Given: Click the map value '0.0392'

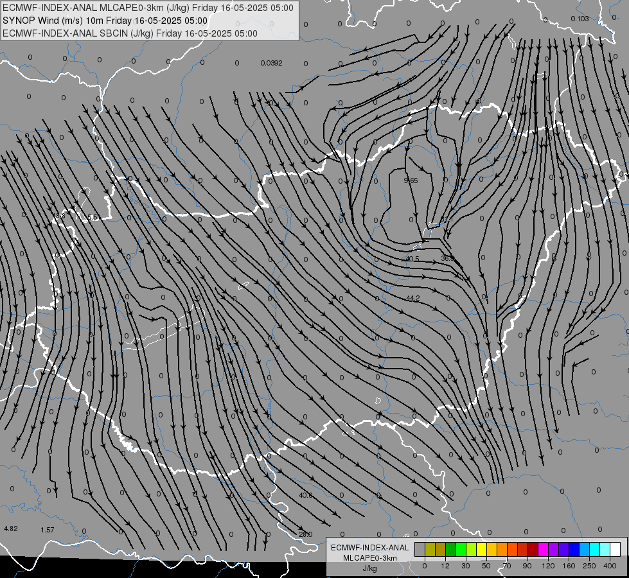Looking at the screenshot, I should coord(272,63).
